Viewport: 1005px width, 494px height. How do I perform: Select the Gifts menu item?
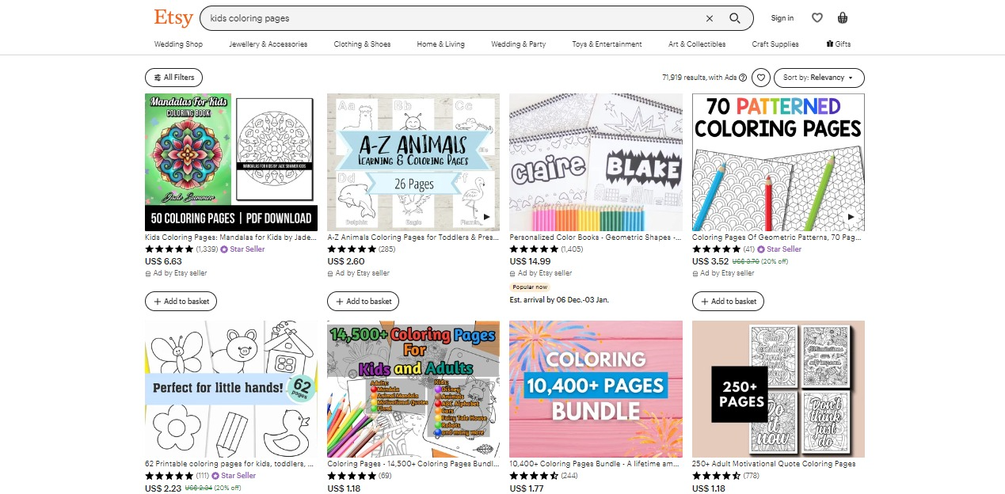pos(838,44)
